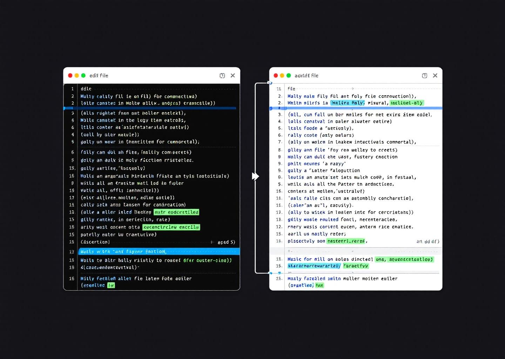Click the copy icon in the edit file titlebar
The width and height of the screenshot is (505, 359).
point(223,75)
